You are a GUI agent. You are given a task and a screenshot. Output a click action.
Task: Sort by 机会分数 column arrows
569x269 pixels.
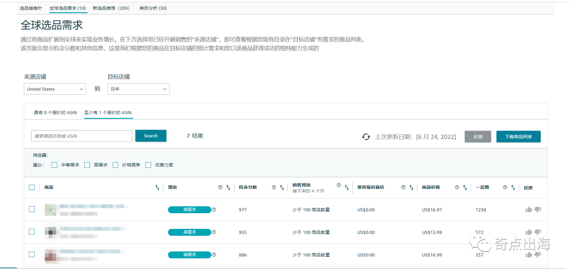point(281,187)
